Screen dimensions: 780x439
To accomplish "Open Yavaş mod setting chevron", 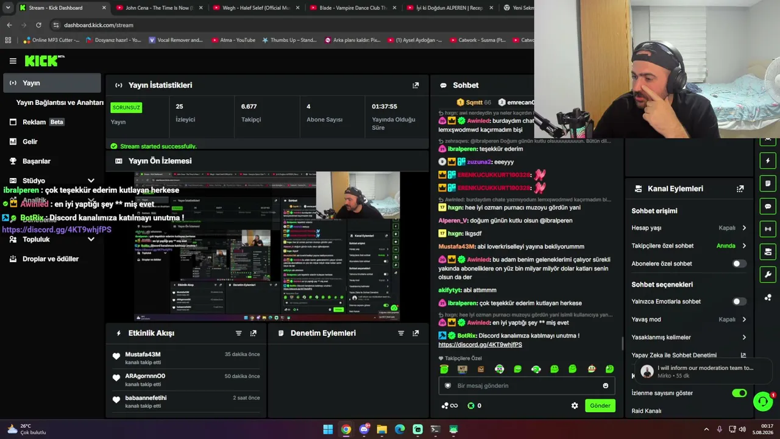I will coord(744,319).
